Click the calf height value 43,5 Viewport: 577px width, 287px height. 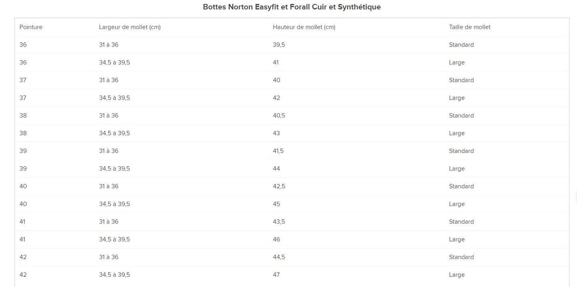click(x=279, y=222)
